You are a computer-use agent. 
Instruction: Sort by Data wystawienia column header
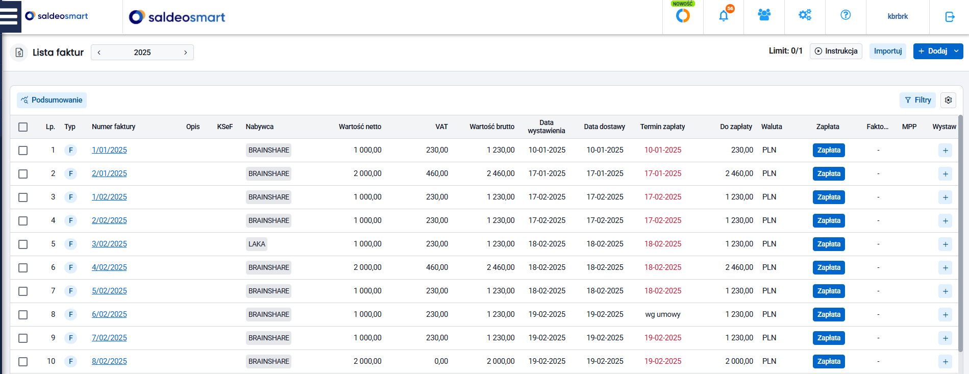tap(546, 127)
